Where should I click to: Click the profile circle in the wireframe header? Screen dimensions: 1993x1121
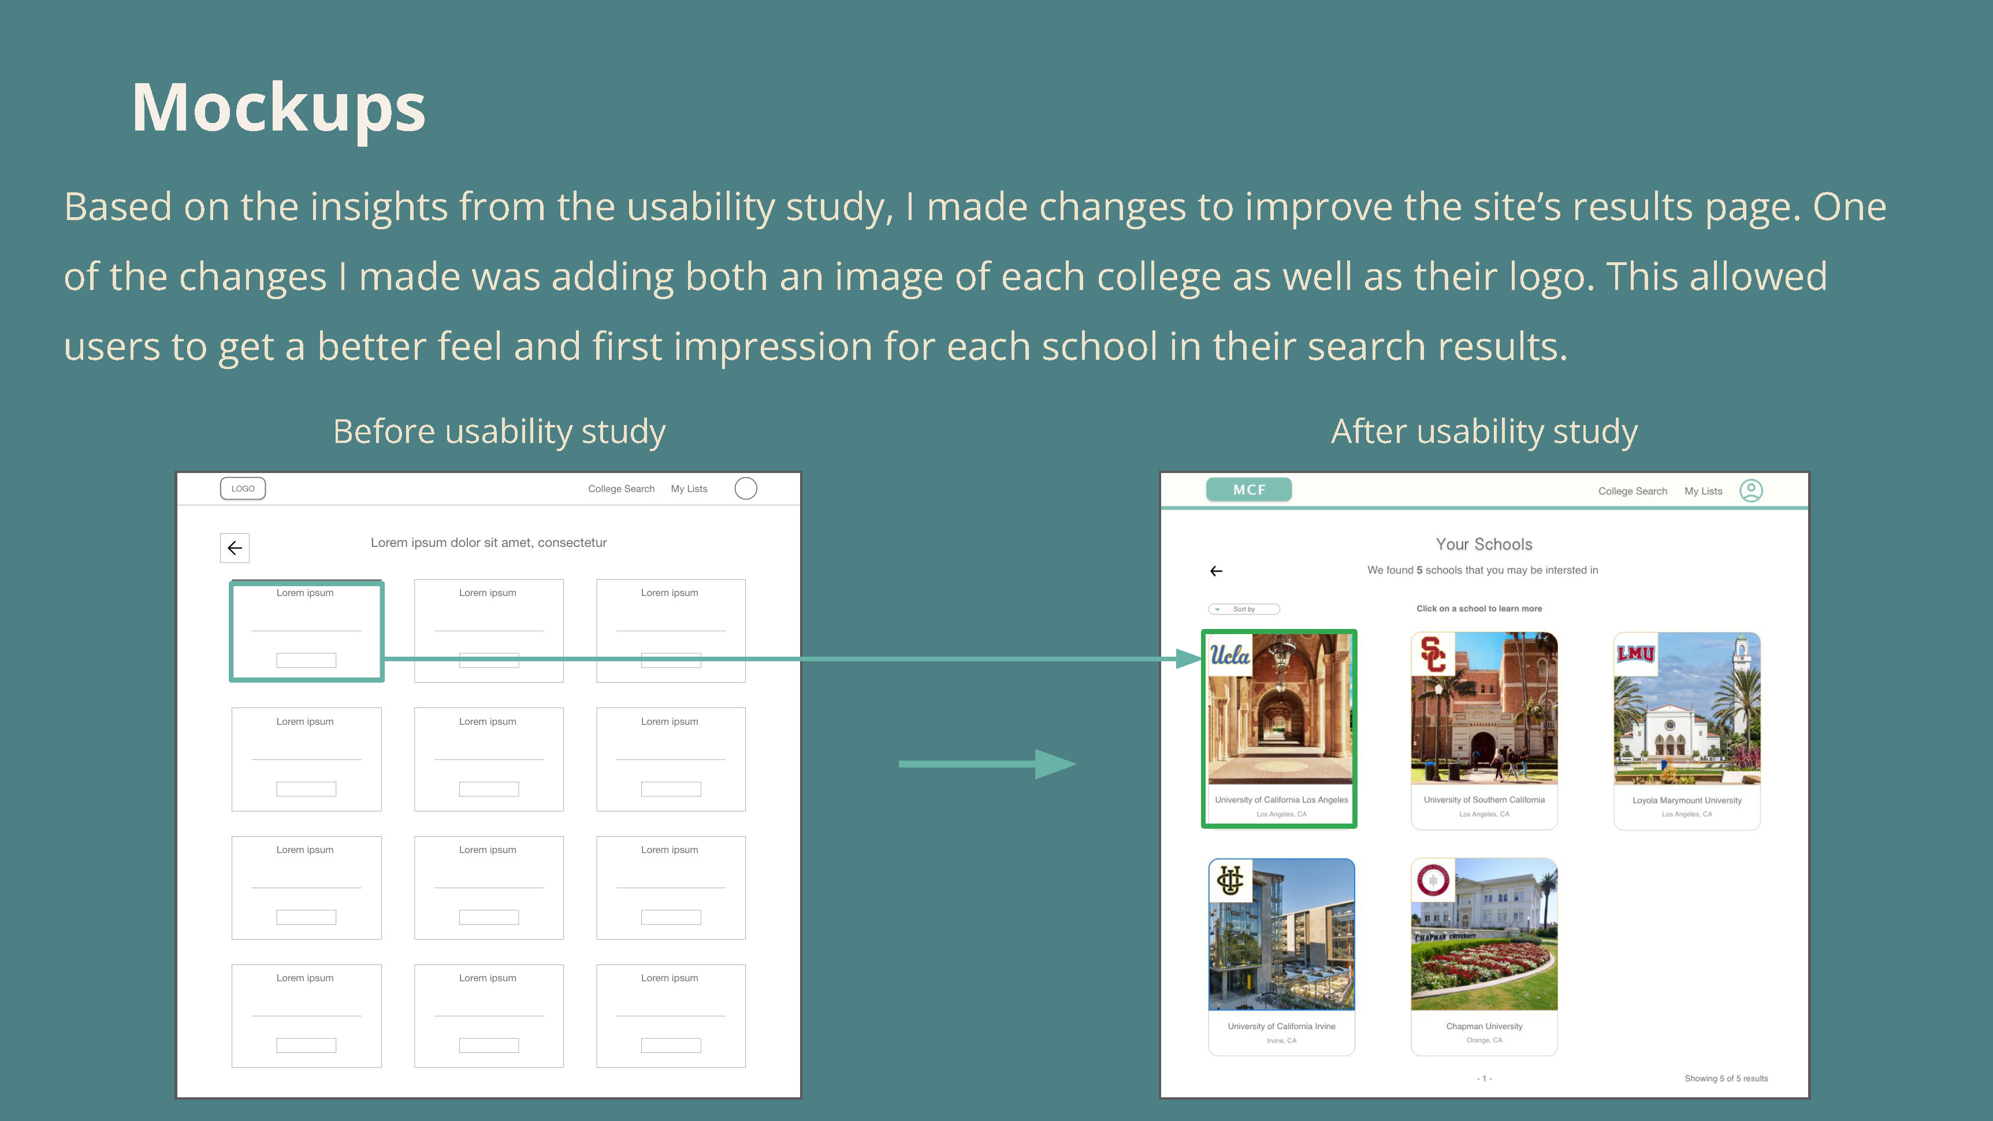(x=745, y=488)
